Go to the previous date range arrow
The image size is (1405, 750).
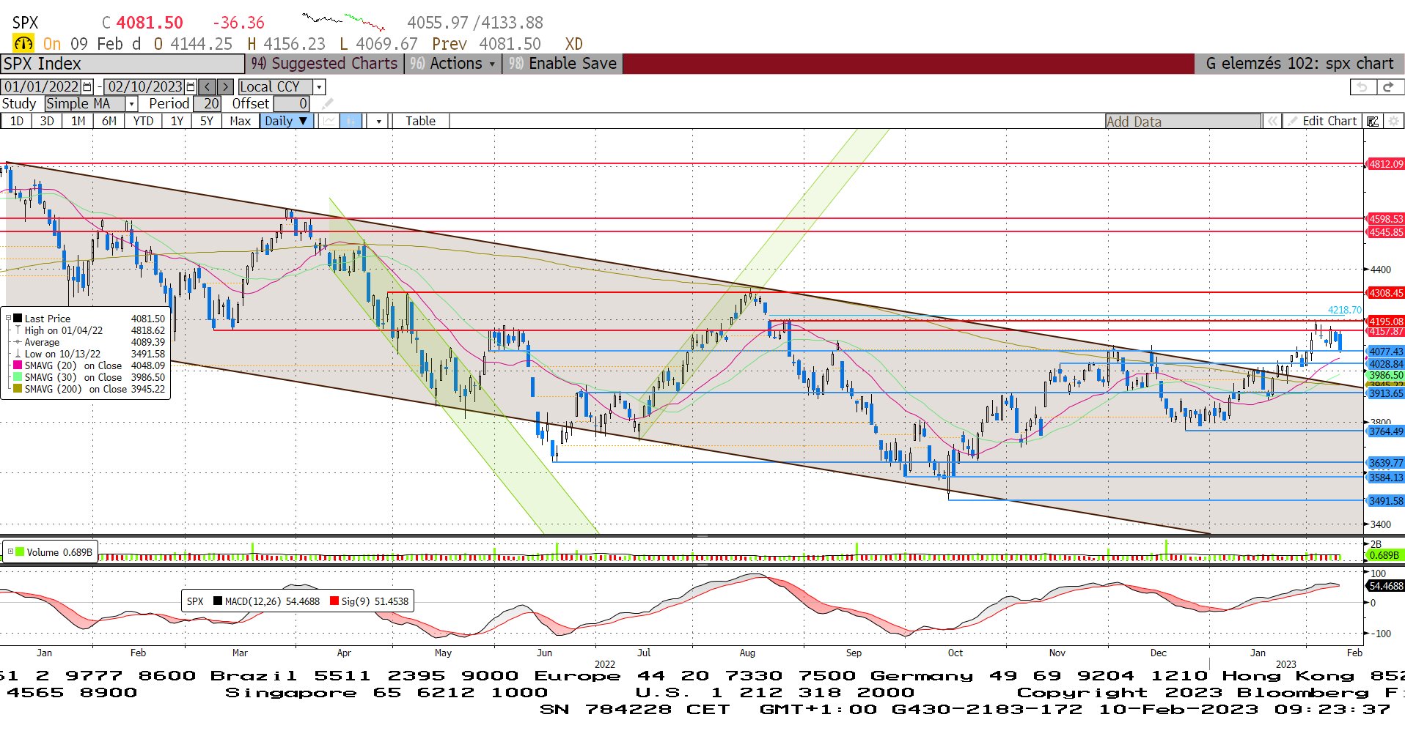pos(208,86)
